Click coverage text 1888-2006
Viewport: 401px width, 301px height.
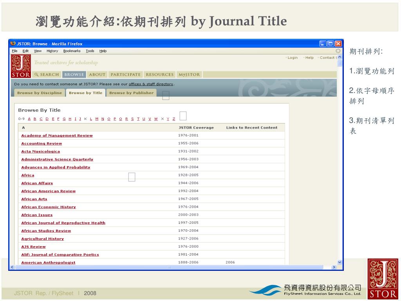tap(188, 262)
